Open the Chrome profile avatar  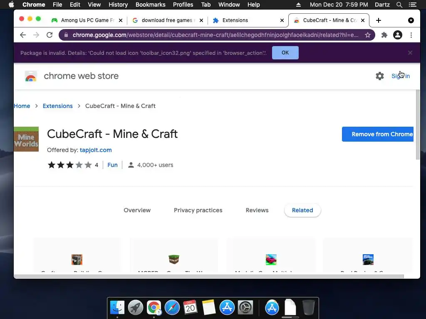tap(397, 35)
